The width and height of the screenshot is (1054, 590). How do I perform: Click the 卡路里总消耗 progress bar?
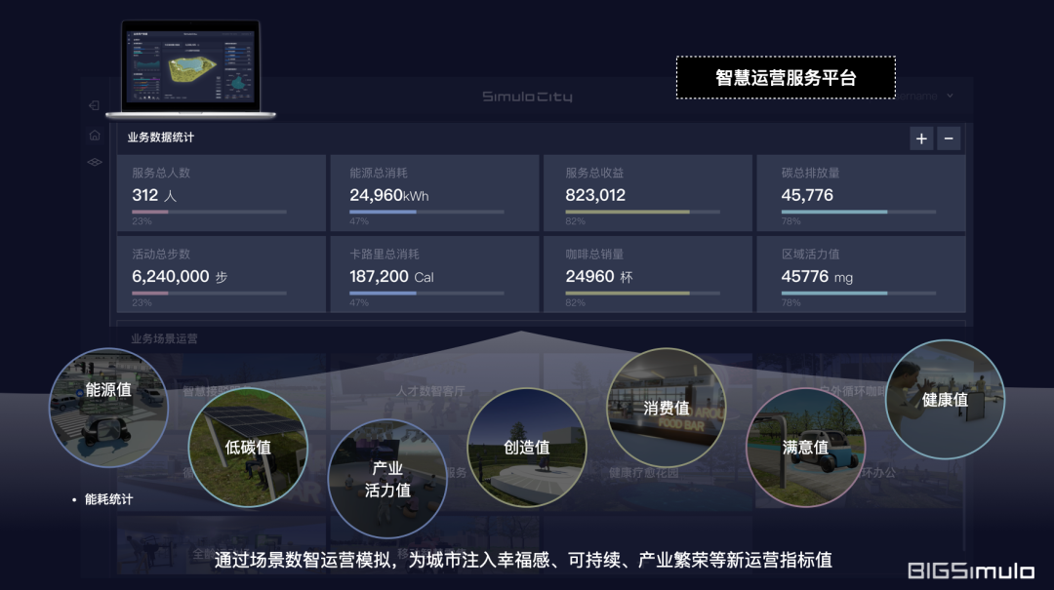tap(426, 293)
